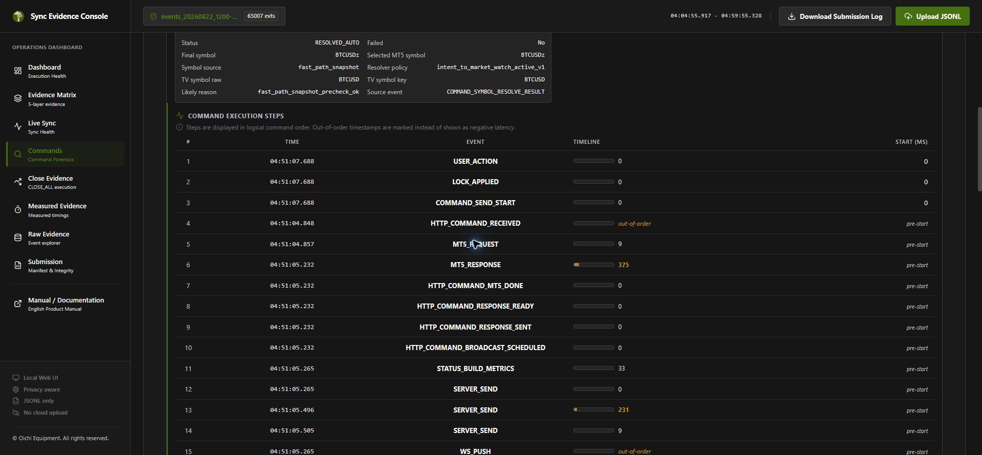Select the HTTP_COMMAND_RESPONSE_READY event
This screenshot has height=455, width=982.
point(475,306)
